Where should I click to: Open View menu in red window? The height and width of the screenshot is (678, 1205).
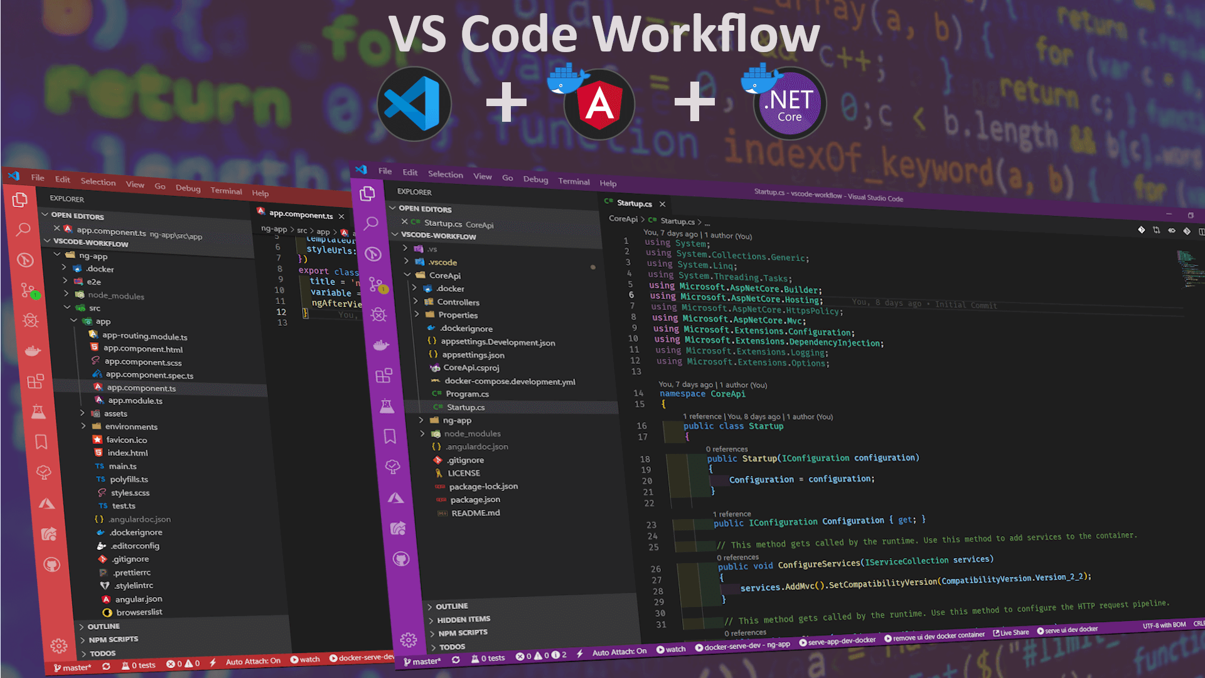[x=135, y=184]
